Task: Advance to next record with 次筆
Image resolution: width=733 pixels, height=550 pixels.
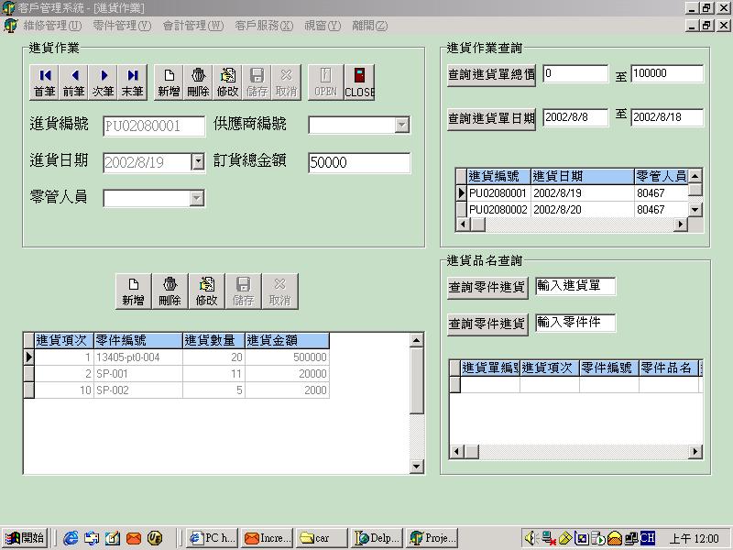Action: pos(104,82)
